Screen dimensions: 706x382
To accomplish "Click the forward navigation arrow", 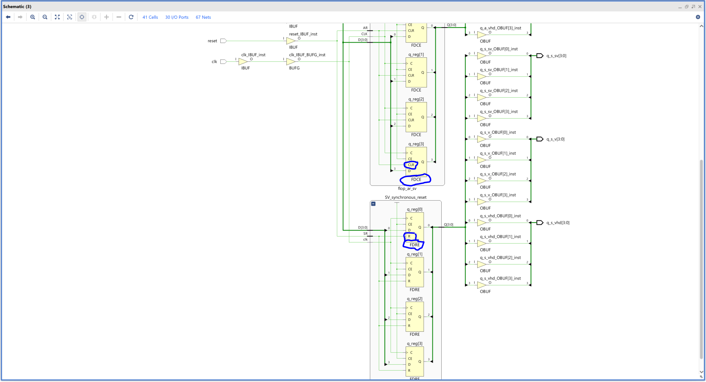I will pos(20,17).
